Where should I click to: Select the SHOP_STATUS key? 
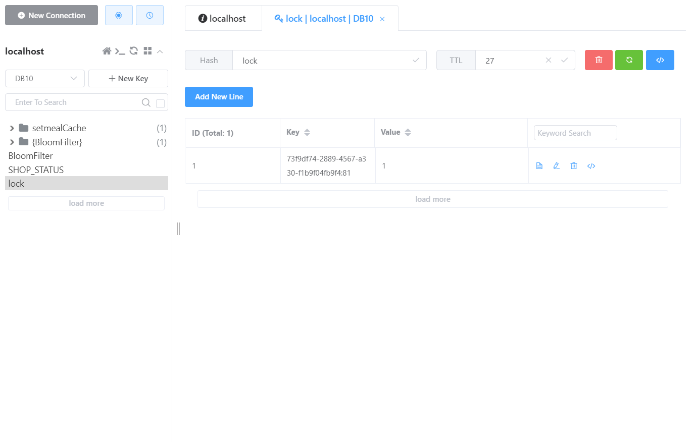coord(86,170)
